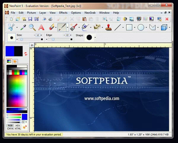Open the Options menu
Screen dimensions: 178x143
point(76,13)
